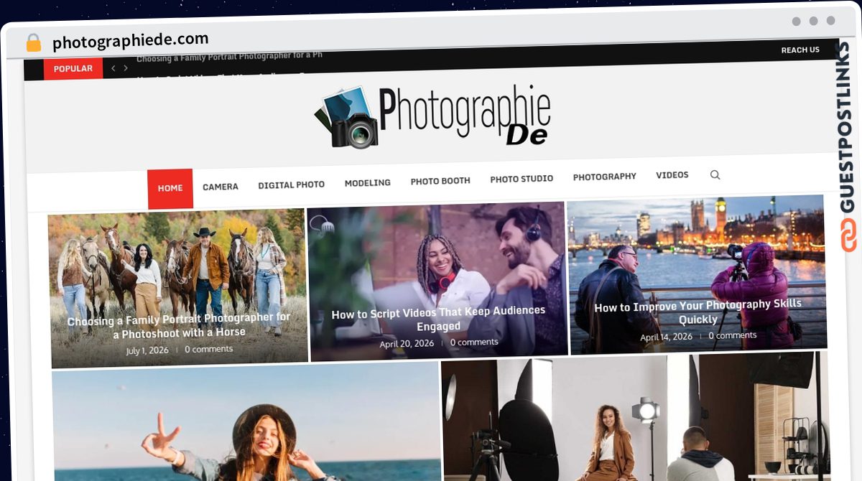The width and height of the screenshot is (862, 481).
Task: Click the padlock icon in address bar
Action: (34, 42)
